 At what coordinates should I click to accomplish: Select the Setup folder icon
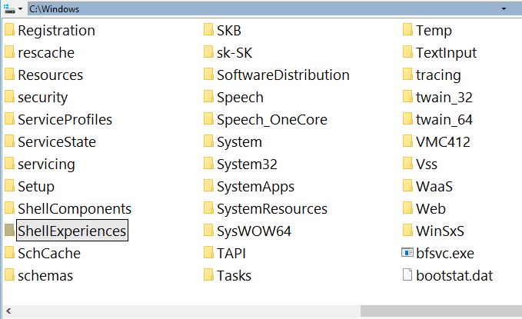pyautogui.click(x=9, y=186)
